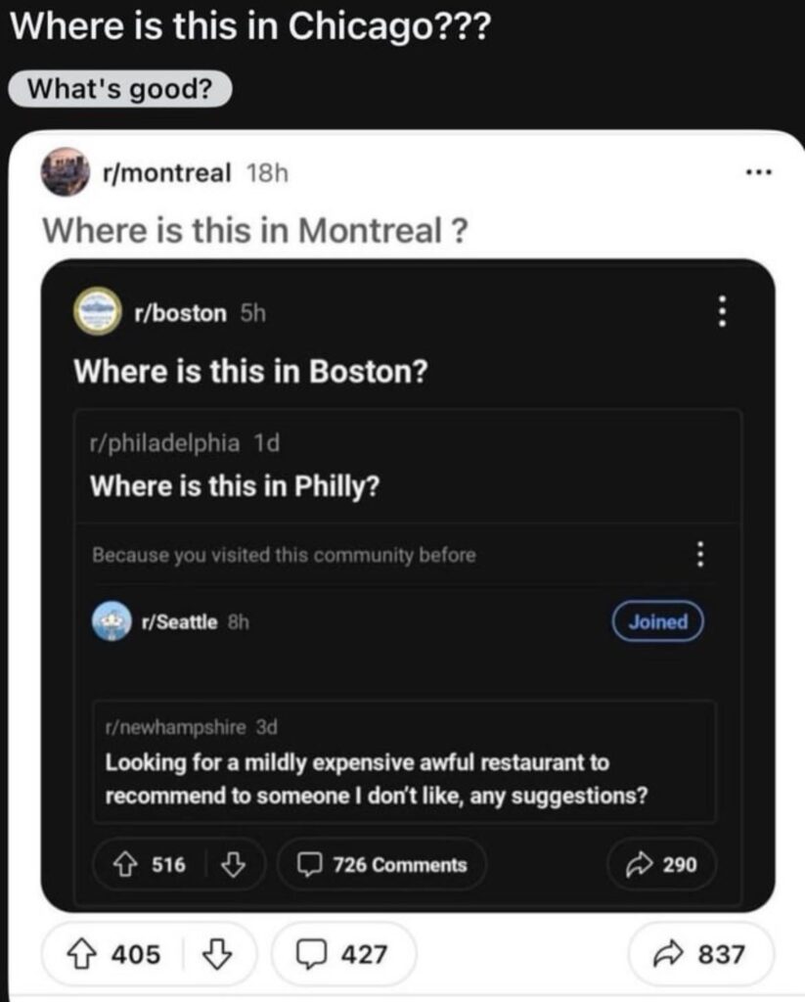
Task: Click the r/montreal community avatar
Action: (66, 173)
